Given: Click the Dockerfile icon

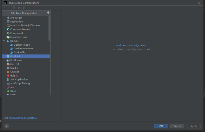Looking at the screenshot, I should click(x=12, y=52).
